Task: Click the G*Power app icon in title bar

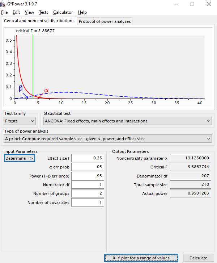Action: click(3, 4)
